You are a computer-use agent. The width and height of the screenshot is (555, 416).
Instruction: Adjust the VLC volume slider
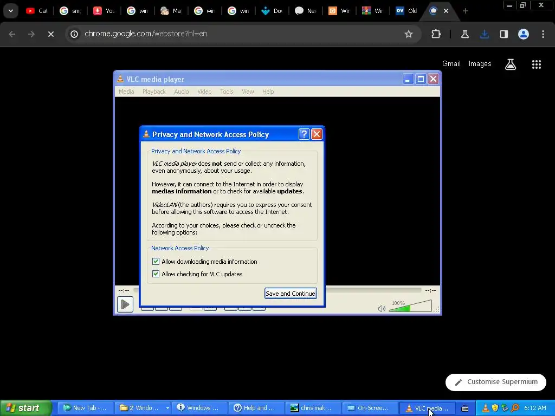click(x=410, y=307)
